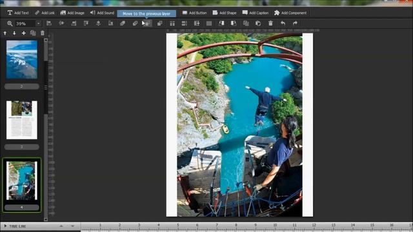Open the Add Image tool
The image size is (413, 232).
click(x=72, y=13)
